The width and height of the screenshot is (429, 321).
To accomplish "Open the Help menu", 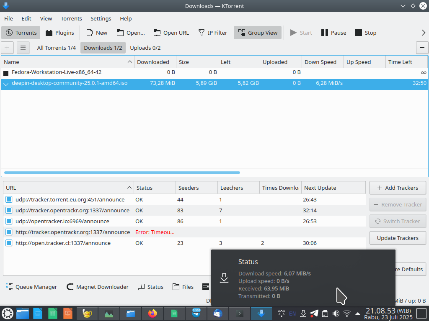I will point(126,18).
